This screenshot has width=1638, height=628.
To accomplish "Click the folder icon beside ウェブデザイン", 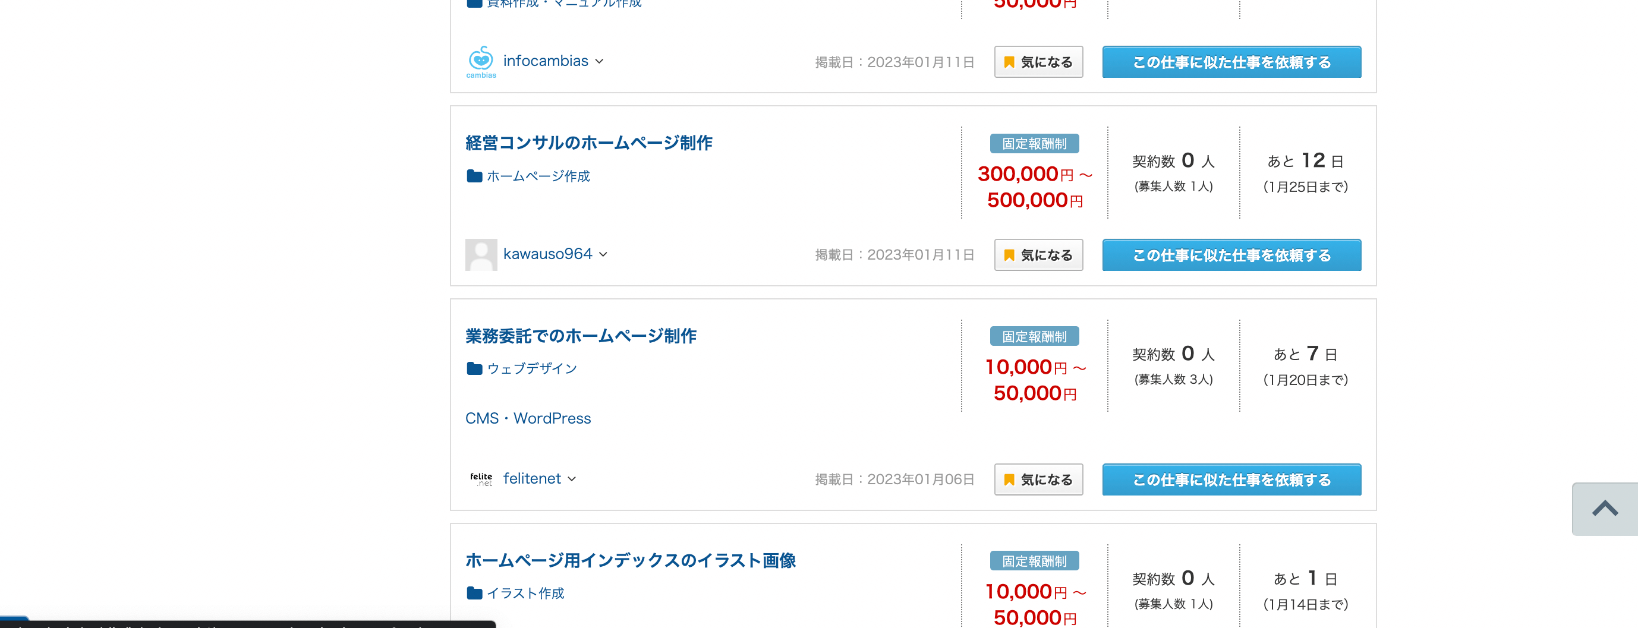I will tap(474, 369).
